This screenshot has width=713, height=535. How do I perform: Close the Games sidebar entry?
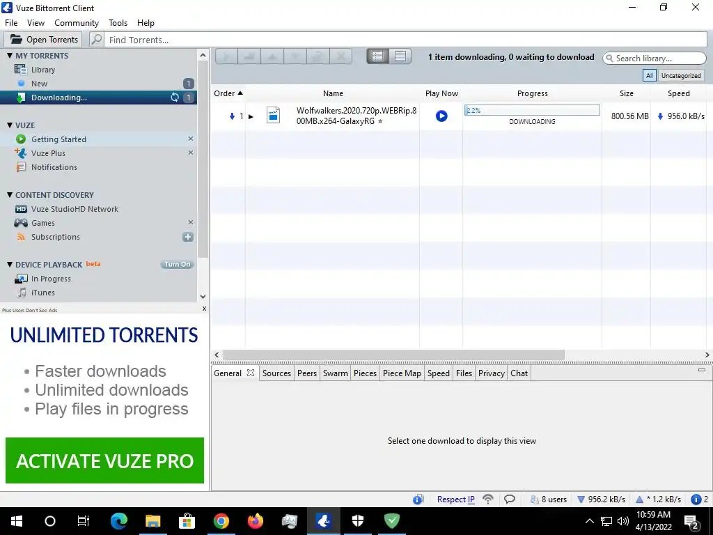coord(191,222)
